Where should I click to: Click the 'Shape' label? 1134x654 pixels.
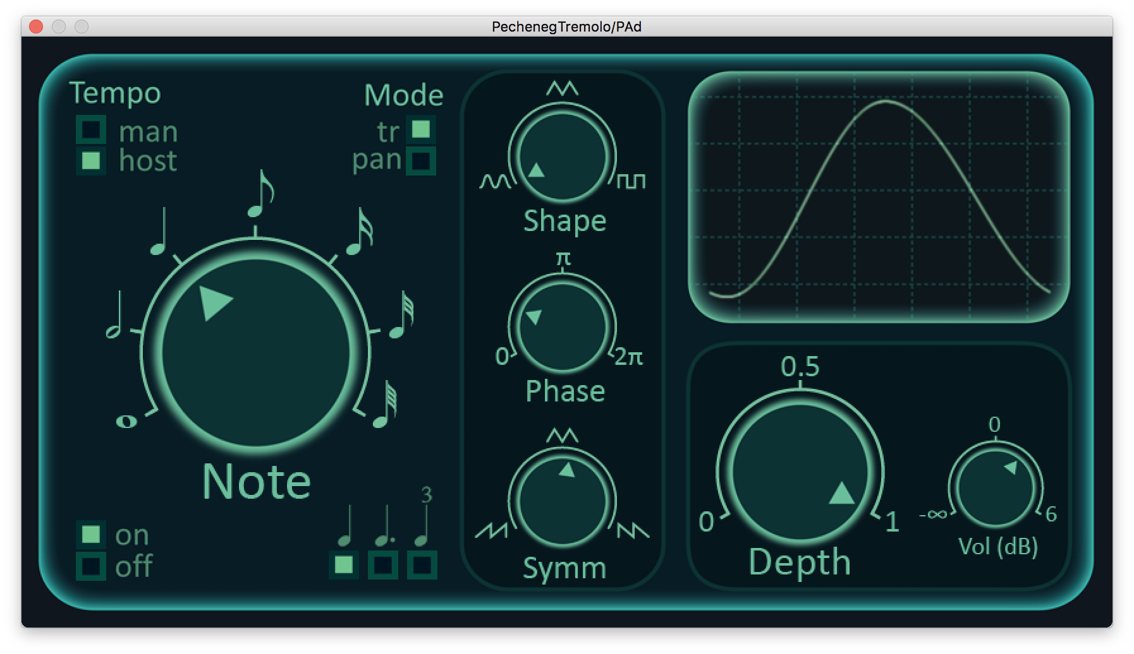coord(565,222)
